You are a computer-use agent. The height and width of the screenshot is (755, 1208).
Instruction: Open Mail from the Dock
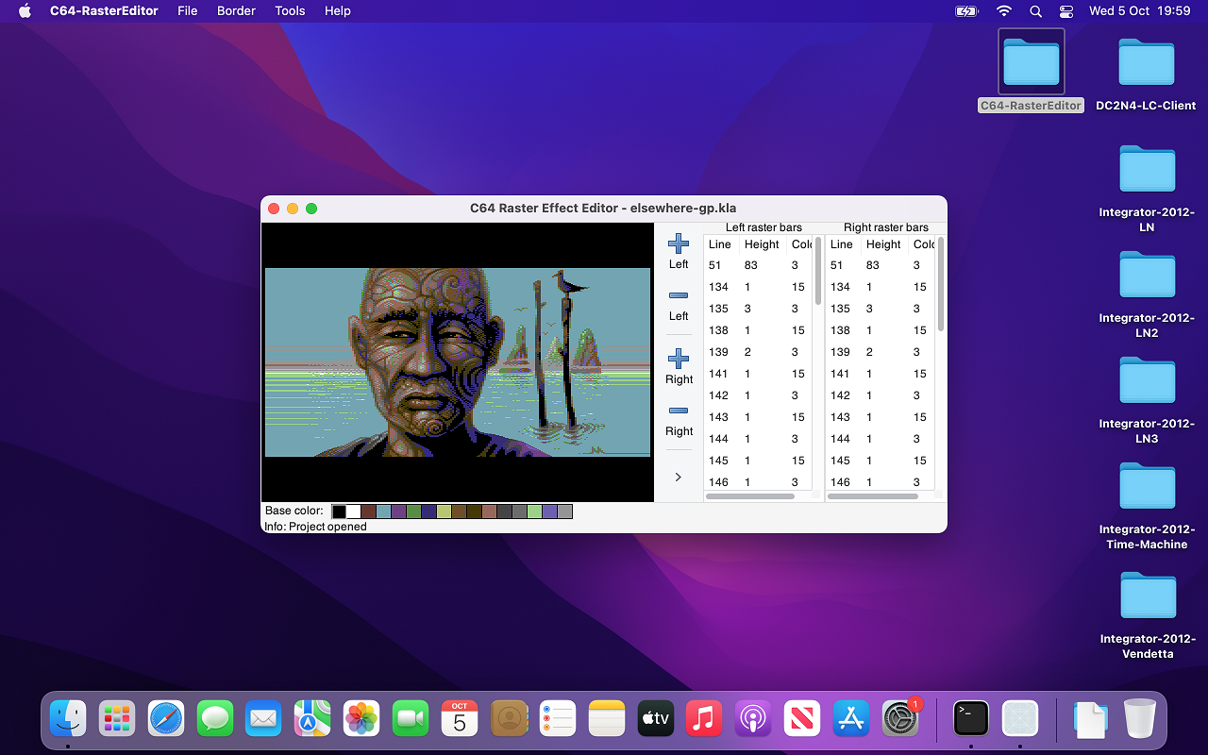(263, 719)
